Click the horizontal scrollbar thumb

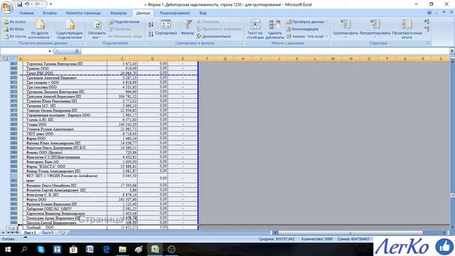tap(350, 233)
